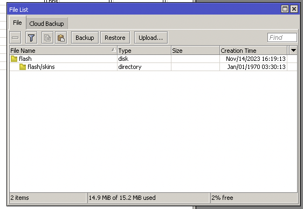
Task: Click the 'directory' type cell
Action: pyautogui.click(x=144, y=67)
